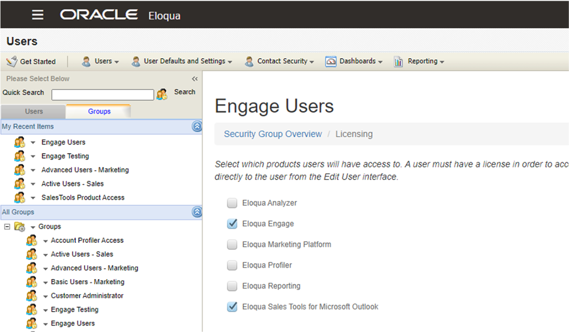Click the quick search user icon
Screen dimensions: 569x332
coord(162,94)
